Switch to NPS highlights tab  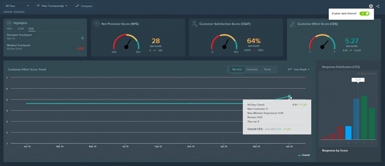[x=9, y=28]
